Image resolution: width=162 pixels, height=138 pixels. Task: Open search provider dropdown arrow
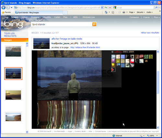(159, 7)
